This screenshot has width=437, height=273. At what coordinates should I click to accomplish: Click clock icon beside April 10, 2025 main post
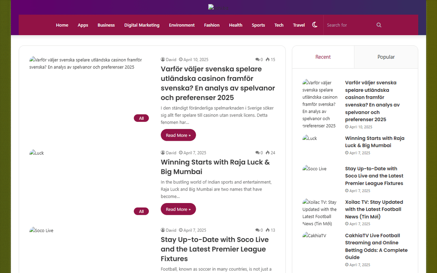coord(180,59)
